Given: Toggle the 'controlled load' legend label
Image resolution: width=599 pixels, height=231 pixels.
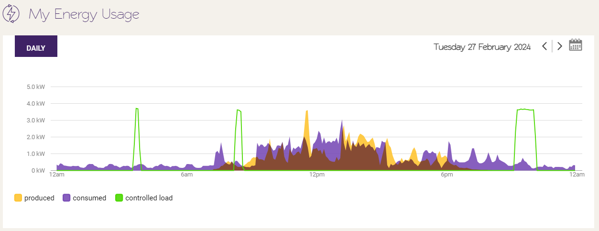Looking at the screenshot, I should pos(149,198).
